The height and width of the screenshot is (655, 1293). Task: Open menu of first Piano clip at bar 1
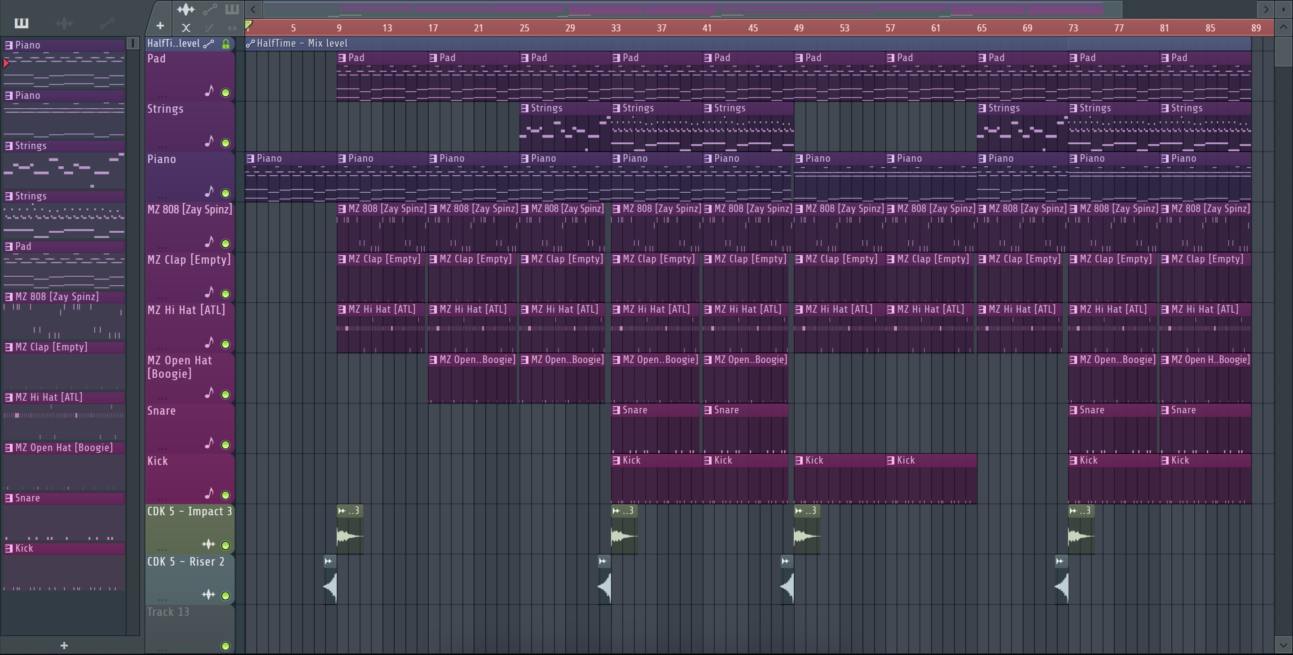tap(251, 158)
